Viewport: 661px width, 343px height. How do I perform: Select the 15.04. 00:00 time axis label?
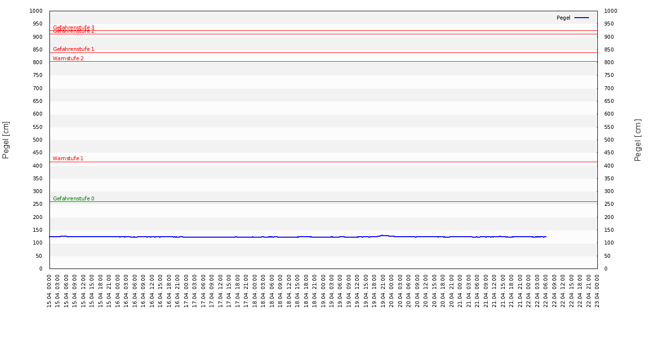tap(49, 291)
